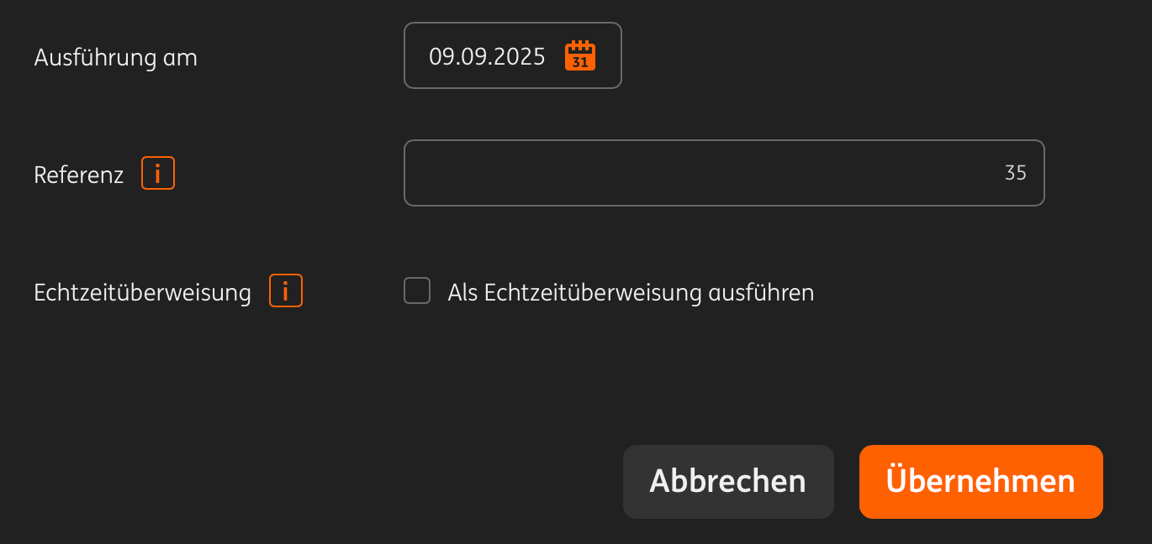Enable the Als Echtzeitüberweisung ausführen checkbox
Image resolution: width=1152 pixels, height=544 pixels.
click(x=417, y=291)
